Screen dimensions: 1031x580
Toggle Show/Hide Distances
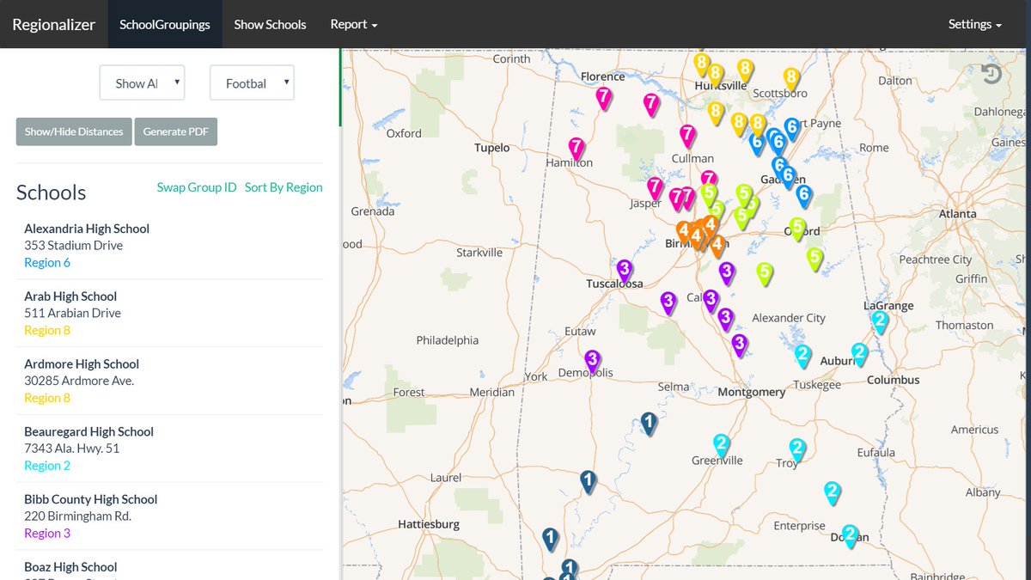[73, 131]
